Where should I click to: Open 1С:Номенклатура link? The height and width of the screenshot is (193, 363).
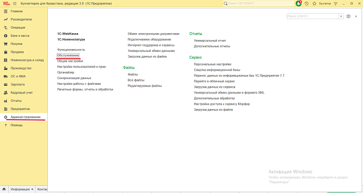click(71, 40)
